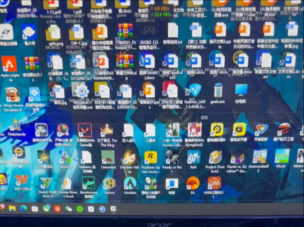This screenshot has height=227, width=304.
Task: Launch the Raft game shortcut
Action: [x=194, y=157]
